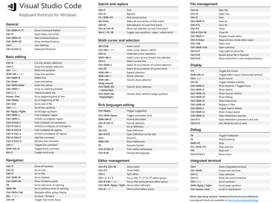The width and height of the screenshot is (276, 203).
Task: Select "Toggle Sidebar visibility" text
Action: 232,82
